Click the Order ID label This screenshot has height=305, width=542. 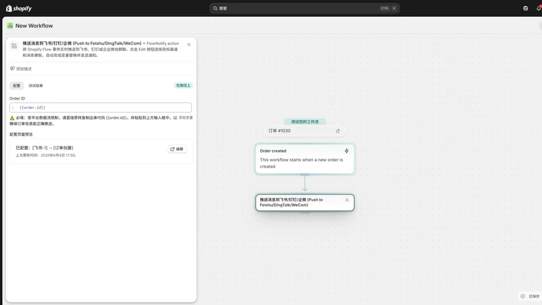pyautogui.click(x=18, y=98)
